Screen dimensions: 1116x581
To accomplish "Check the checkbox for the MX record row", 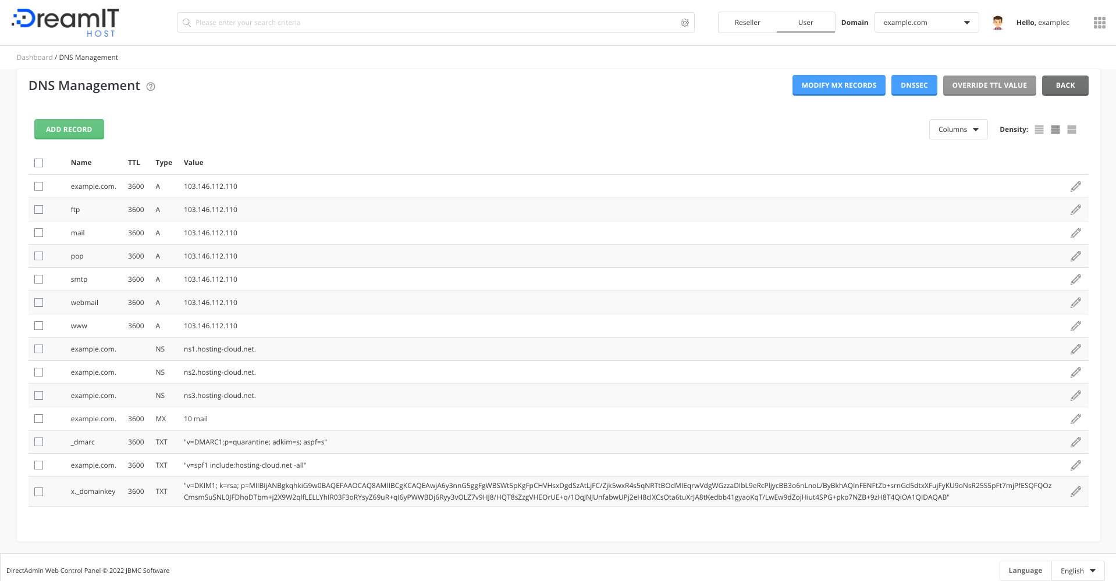I will (38, 418).
